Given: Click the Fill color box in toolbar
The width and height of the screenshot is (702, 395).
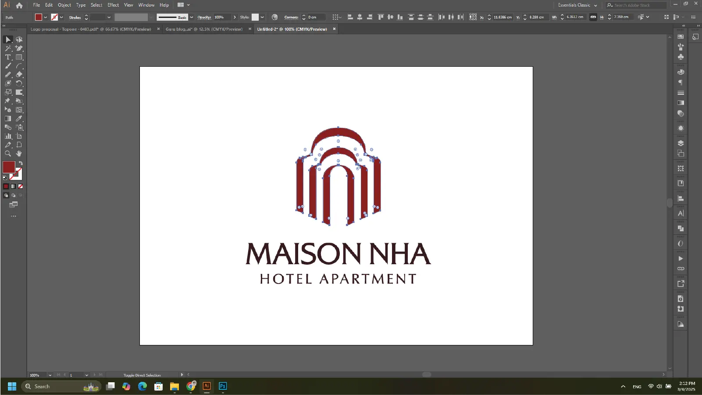Looking at the screenshot, I should pyautogui.click(x=9, y=167).
